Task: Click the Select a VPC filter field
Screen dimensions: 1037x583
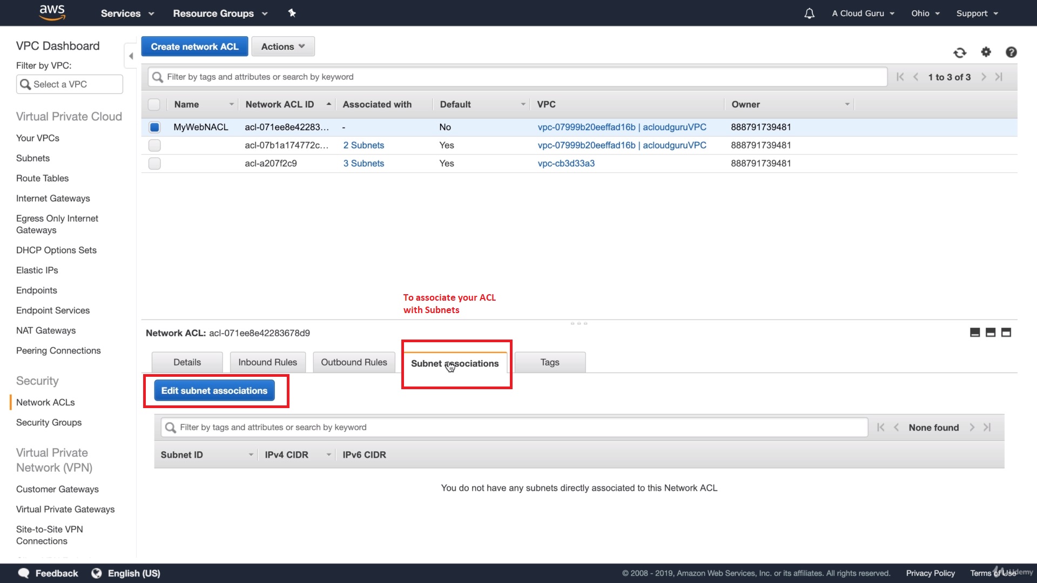Action: coord(70,84)
